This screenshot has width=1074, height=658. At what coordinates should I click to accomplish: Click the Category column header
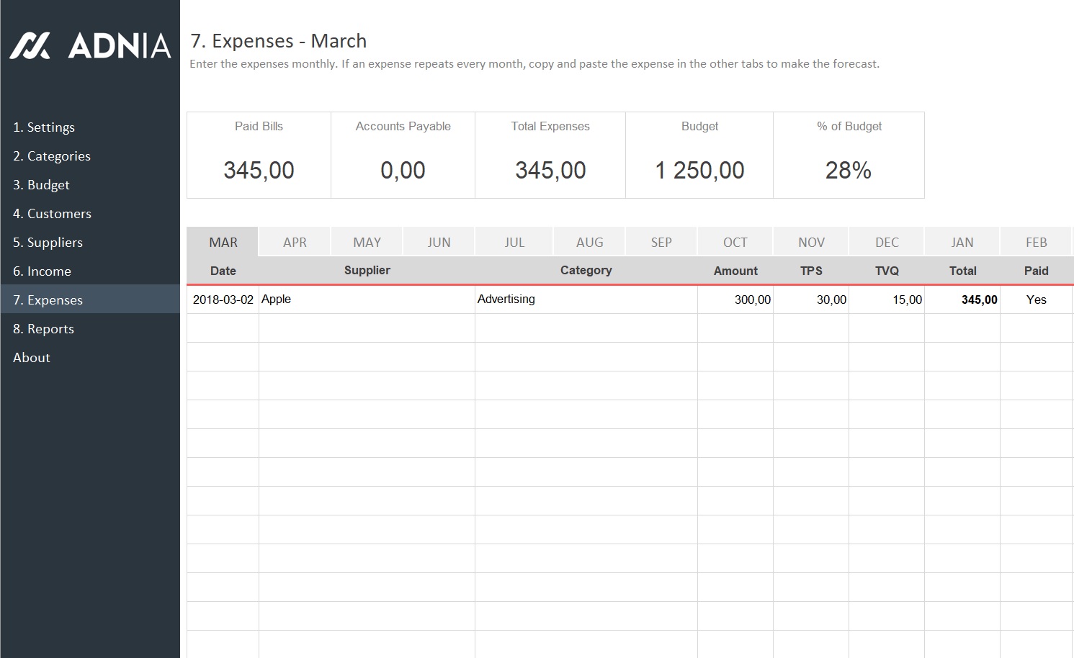tap(586, 271)
